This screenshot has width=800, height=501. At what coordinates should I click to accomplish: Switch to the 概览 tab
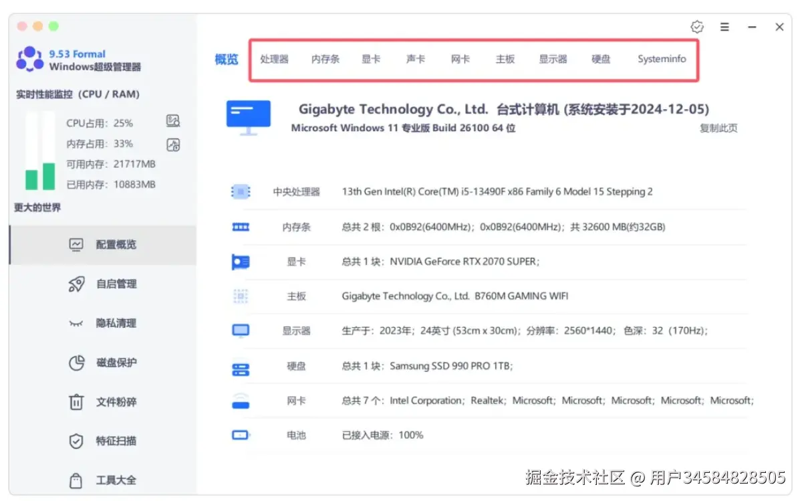227,60
